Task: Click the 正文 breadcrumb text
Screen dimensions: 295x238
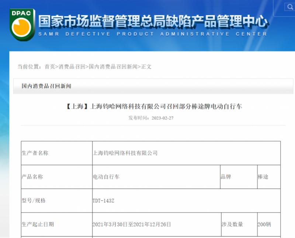Action: [146, 67]
